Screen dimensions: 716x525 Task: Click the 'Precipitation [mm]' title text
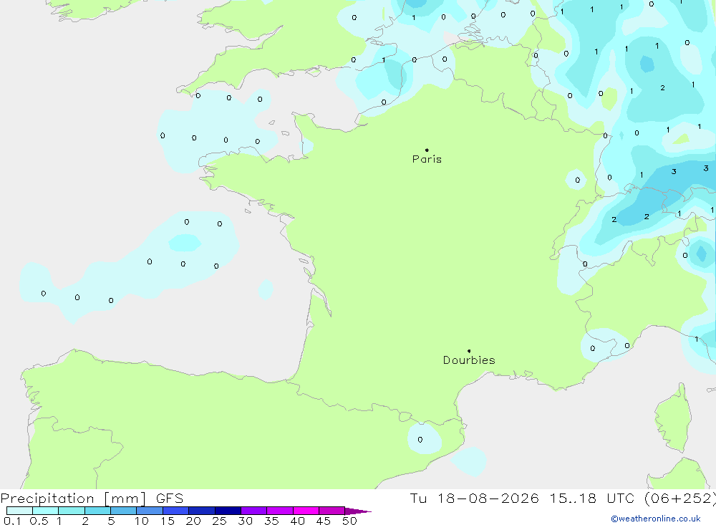[x=73, y=498]
